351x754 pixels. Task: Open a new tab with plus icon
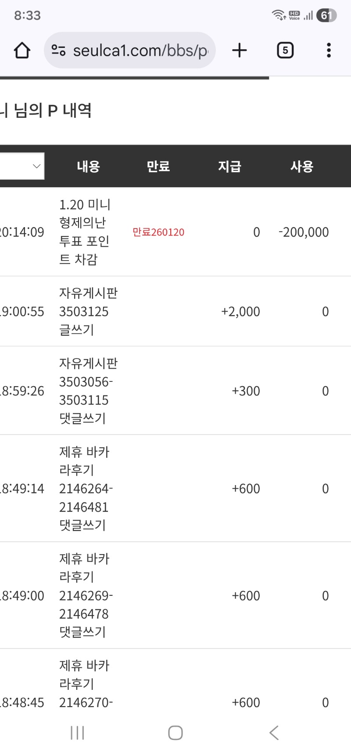tap(240, 51)
